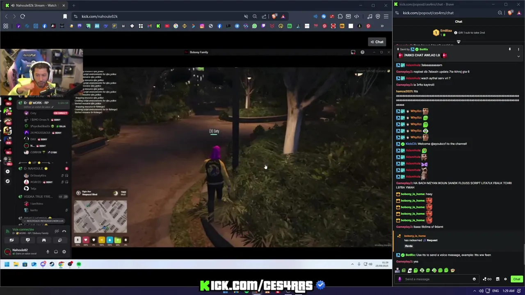The height and width of the screenshot is (295, 525).
Task: Open pinned message three-dot options
Action: click(x=518, y=49)
